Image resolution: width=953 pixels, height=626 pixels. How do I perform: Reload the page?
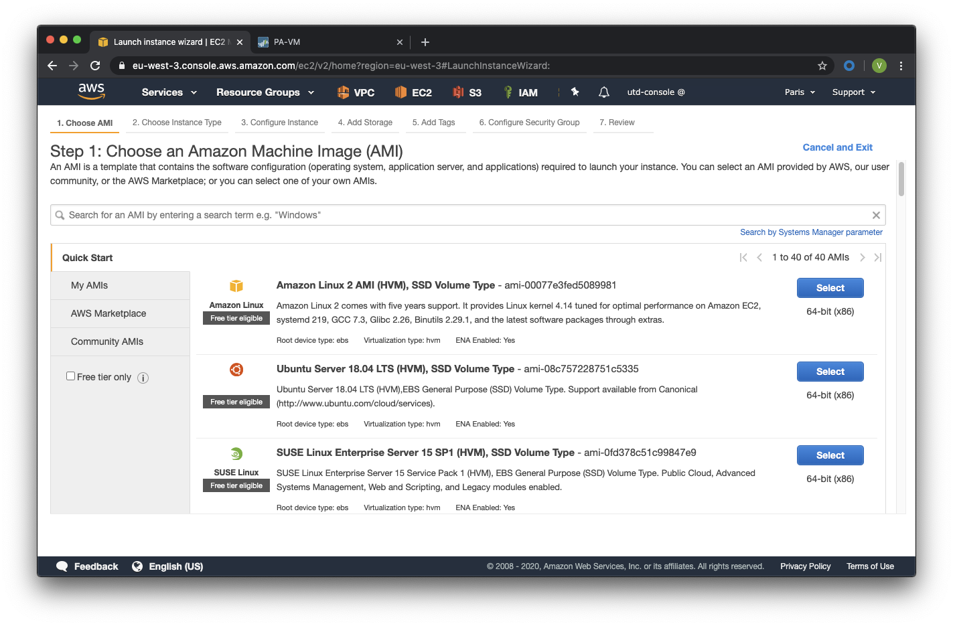[95, 66]
